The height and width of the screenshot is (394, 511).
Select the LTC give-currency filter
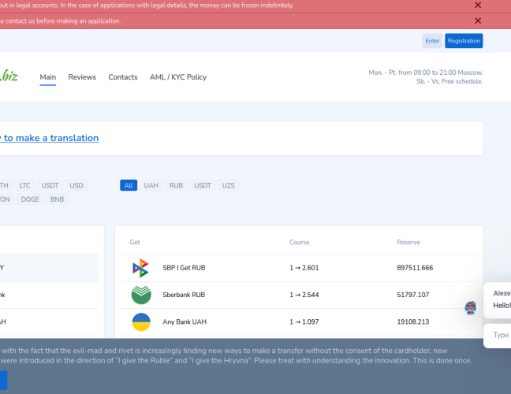[x=25, y=185]
